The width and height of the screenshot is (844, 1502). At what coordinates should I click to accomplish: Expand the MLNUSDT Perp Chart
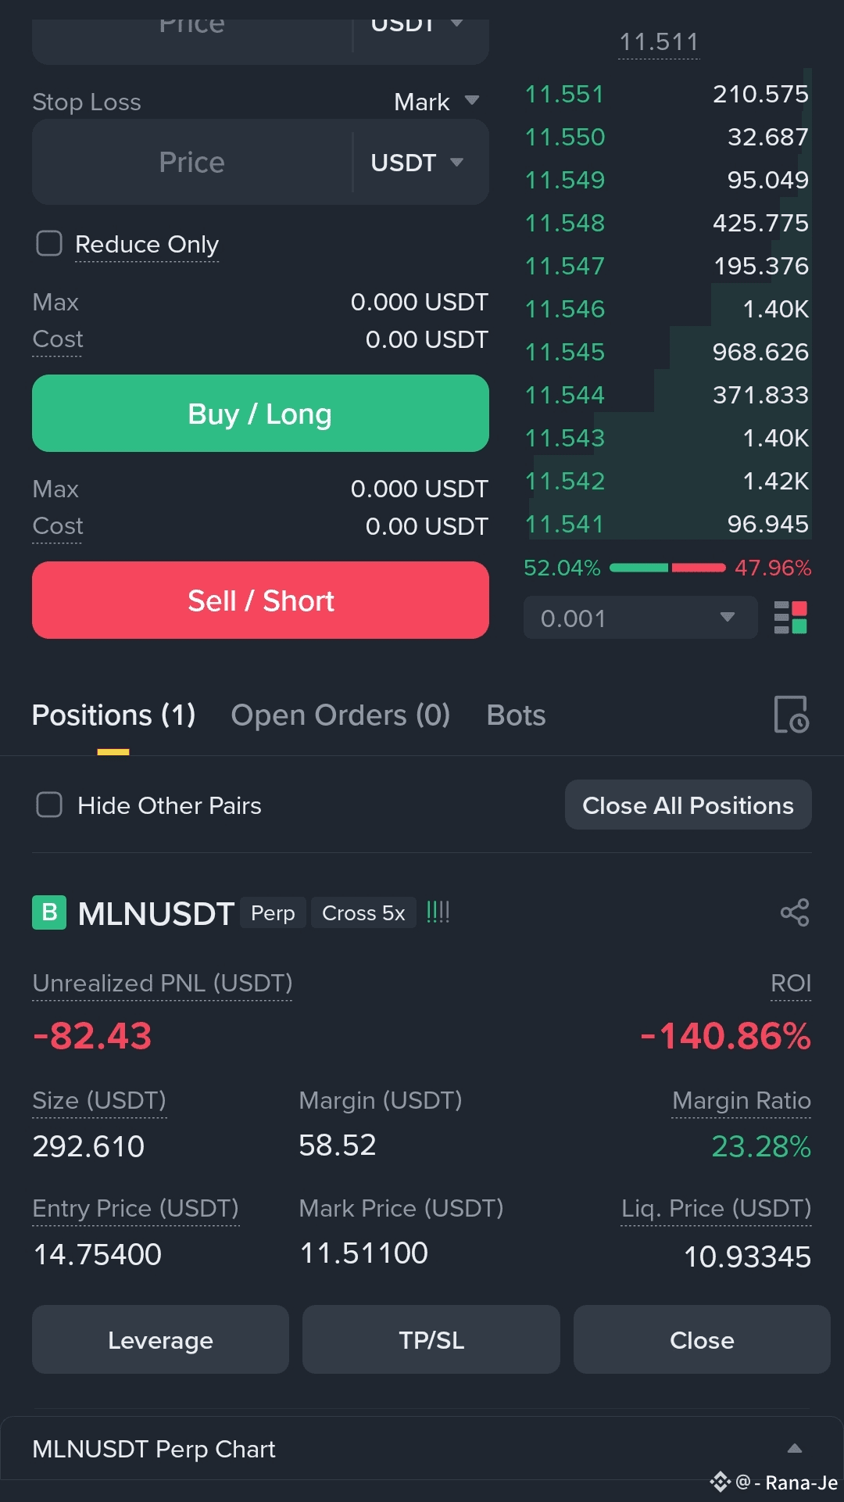point(795,1448)
